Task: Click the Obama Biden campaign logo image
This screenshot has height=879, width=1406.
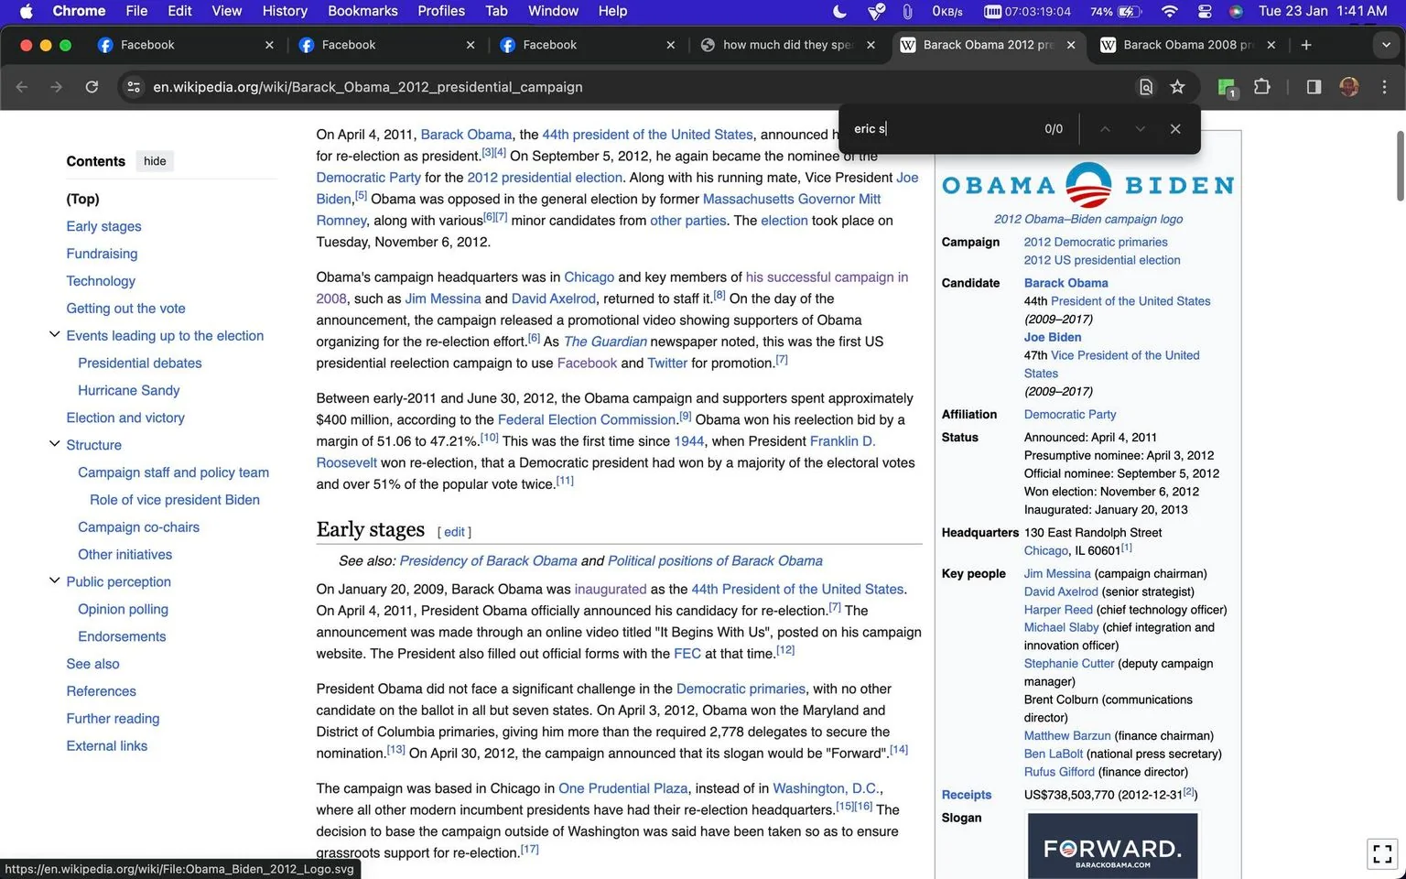Action: [1087, 185]
